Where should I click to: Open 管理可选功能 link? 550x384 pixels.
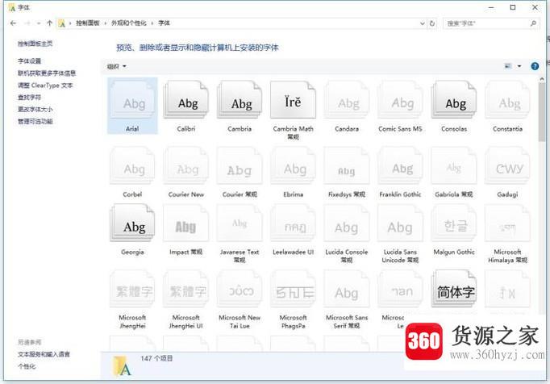click(35, 122)
